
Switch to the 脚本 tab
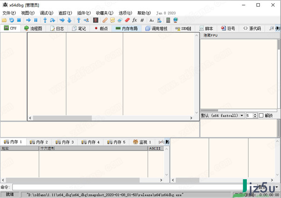click(x=206, y=28)
